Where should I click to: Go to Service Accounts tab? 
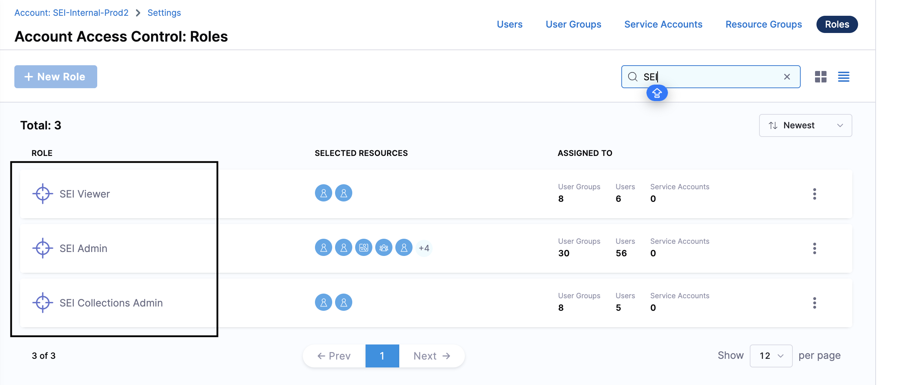pyautogui.click(x=663, y=24)
